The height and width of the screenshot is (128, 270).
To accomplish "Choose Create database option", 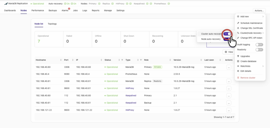I will click(x=250, y=61).
